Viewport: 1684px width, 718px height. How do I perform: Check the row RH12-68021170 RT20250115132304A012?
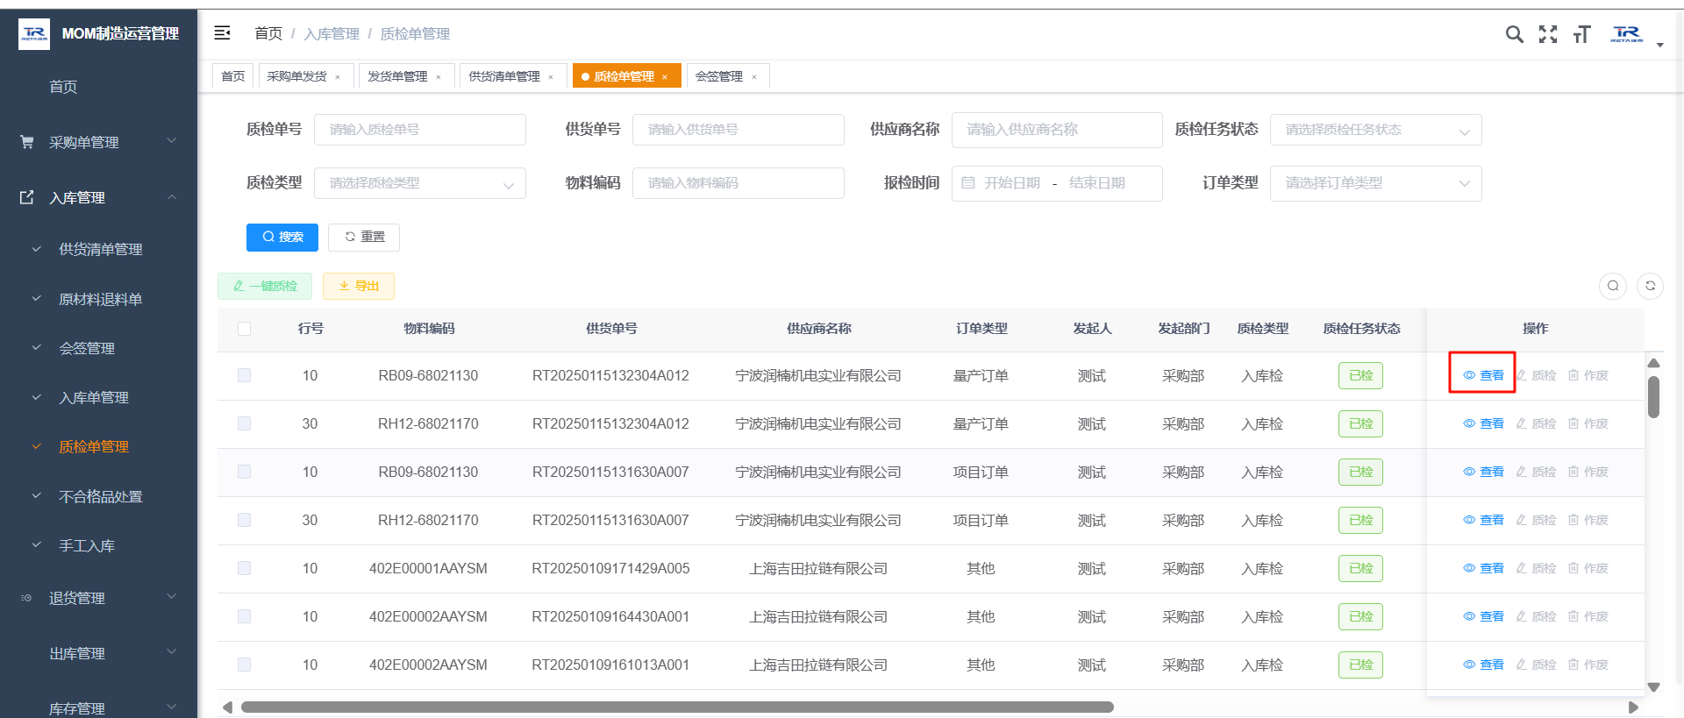tap(244, 423)
